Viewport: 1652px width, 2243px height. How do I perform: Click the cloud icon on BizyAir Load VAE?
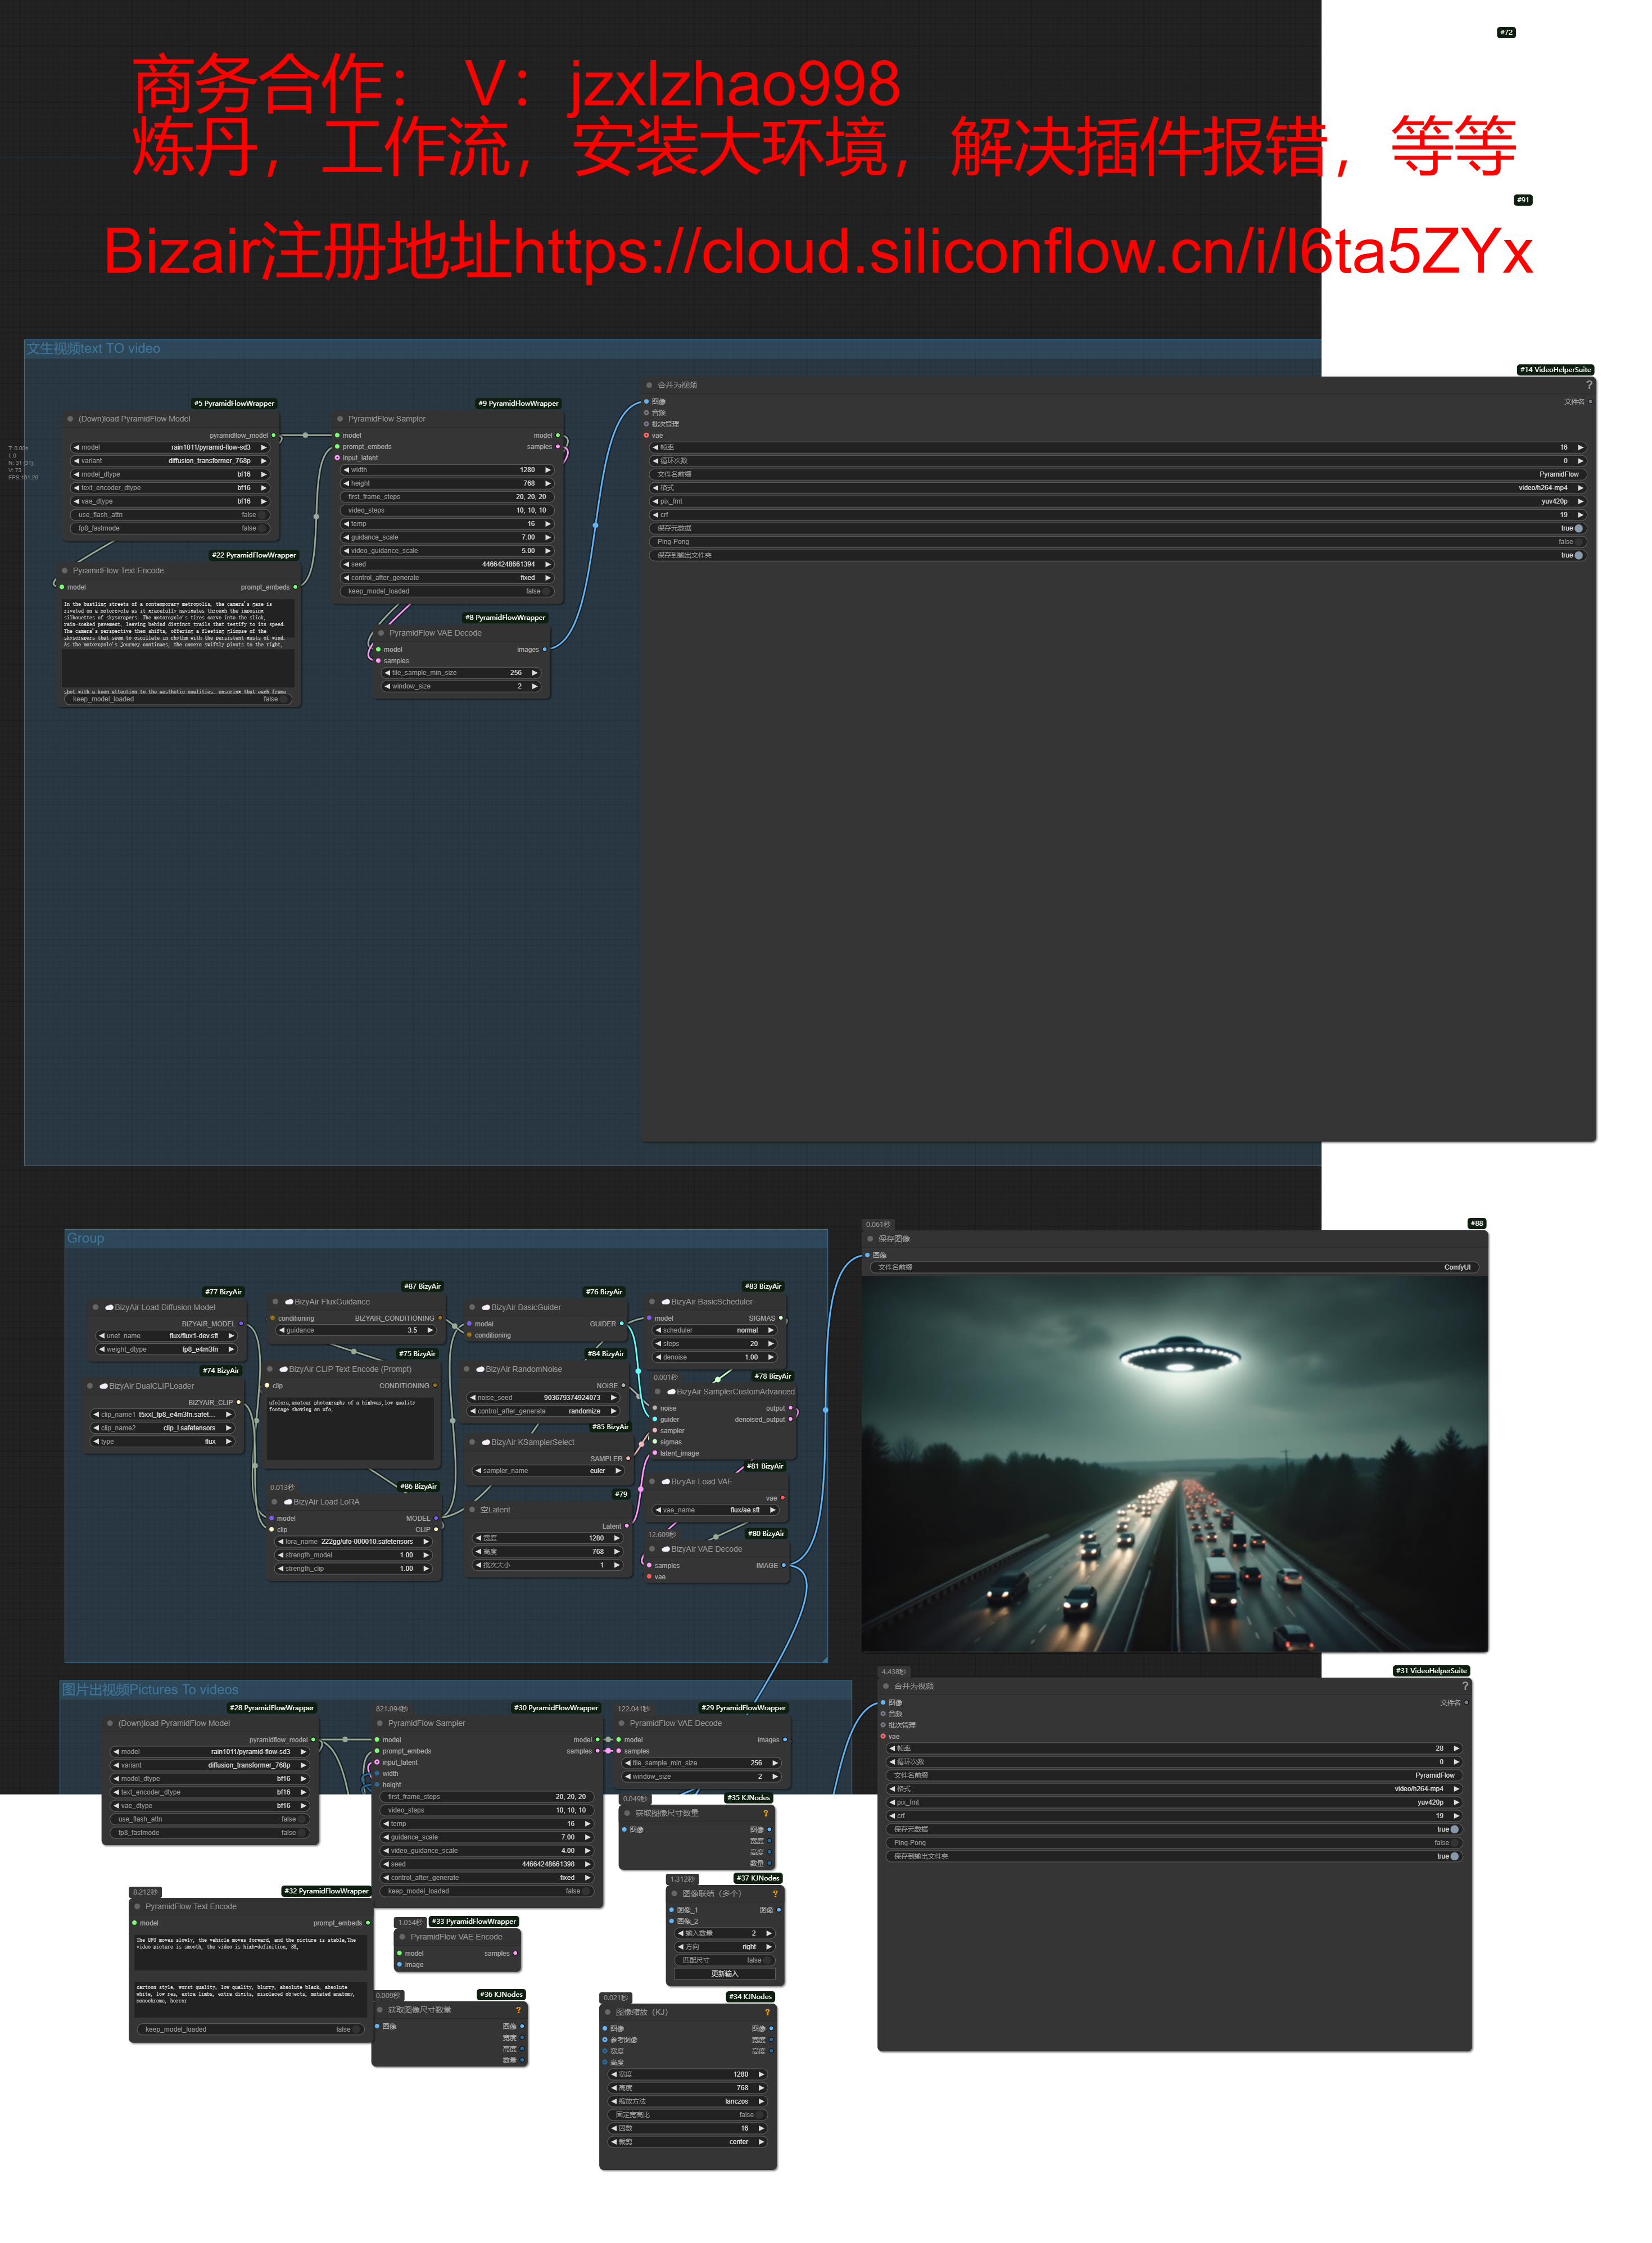click(x=665, y=1483)
